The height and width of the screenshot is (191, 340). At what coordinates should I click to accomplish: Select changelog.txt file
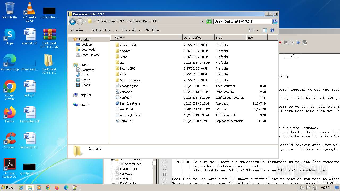(129, 86)
